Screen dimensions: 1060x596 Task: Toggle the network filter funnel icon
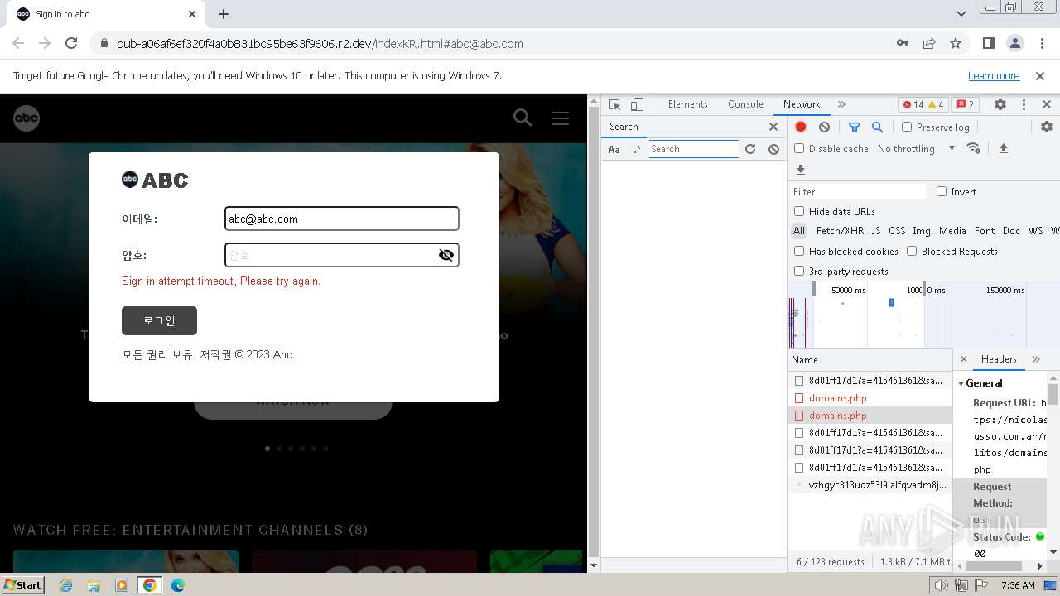pyautogui.click(x=855, y=127)
